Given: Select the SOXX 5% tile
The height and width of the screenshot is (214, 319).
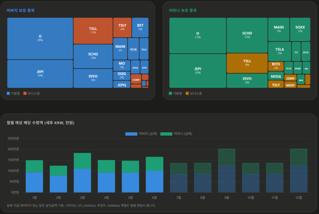Looking at the screenshot, I should point(300,29).
